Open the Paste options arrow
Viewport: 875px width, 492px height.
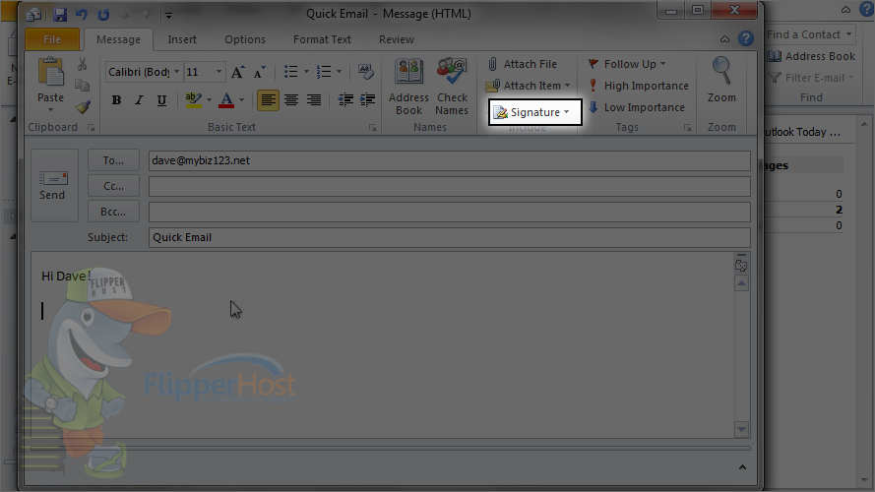pos(50,109)
